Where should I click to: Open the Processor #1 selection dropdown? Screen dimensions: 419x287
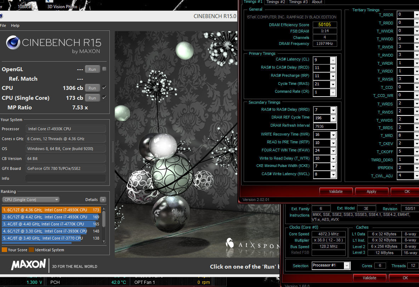347,265
